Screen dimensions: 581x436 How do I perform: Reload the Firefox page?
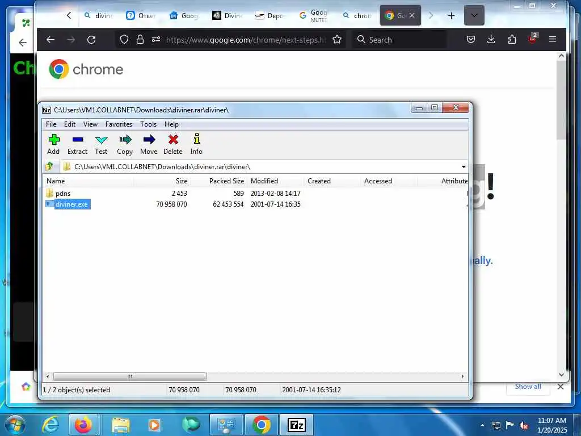[x=91, y=39]
